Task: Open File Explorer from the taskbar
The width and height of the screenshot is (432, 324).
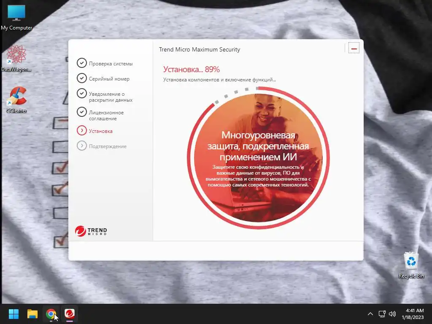Action: (32, 314)
